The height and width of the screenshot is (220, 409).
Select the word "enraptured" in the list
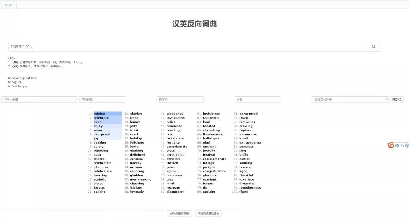[x=248, y=114]
